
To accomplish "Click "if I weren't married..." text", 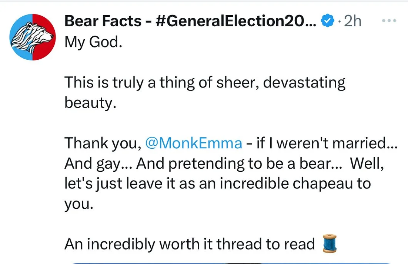I will [x=327, y=143].
